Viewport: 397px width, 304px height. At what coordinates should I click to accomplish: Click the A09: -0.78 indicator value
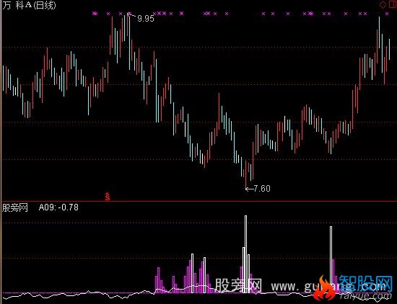58,207
